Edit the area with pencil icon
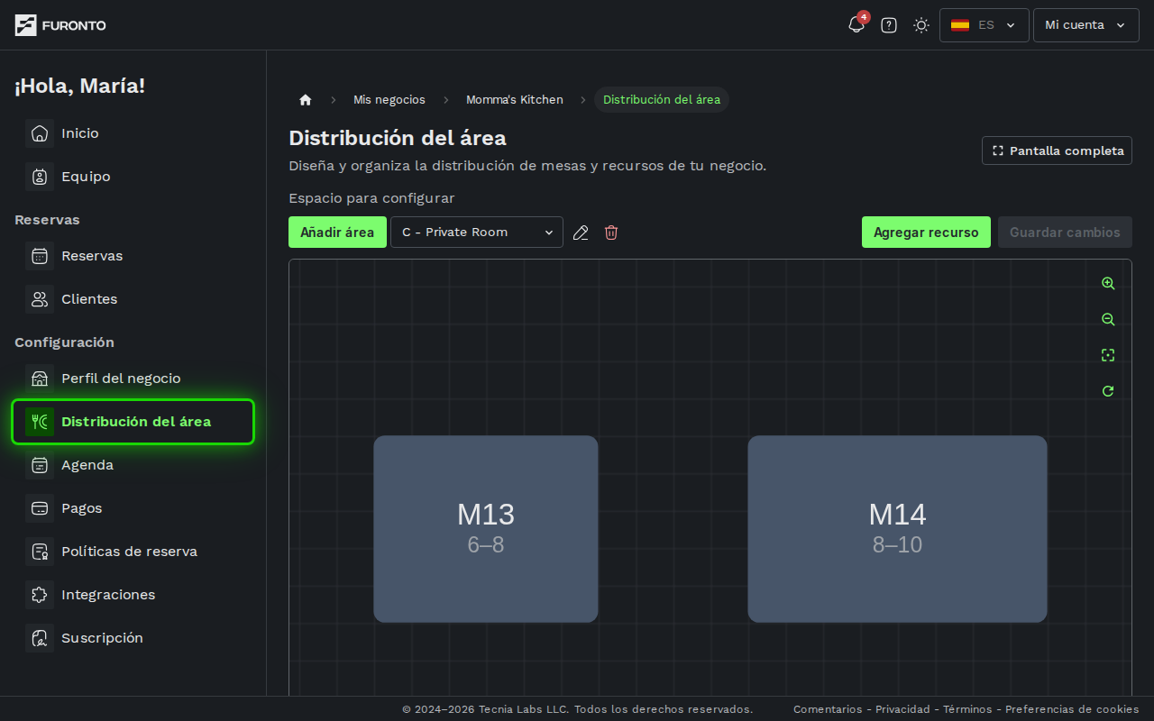Screen dimensions: 1154x721 [582, 233]
